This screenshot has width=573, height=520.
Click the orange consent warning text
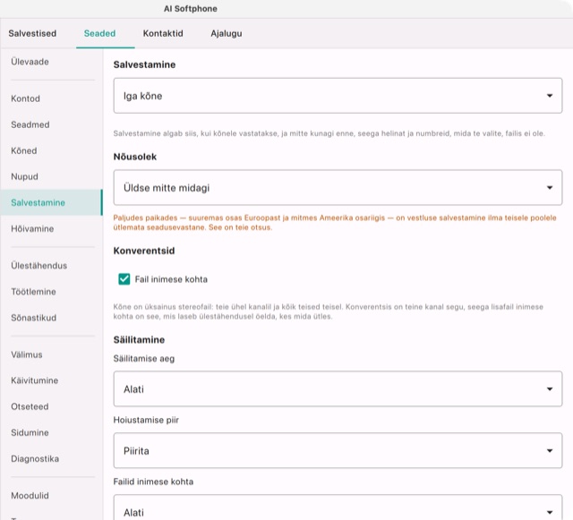(x=335, y=223)
